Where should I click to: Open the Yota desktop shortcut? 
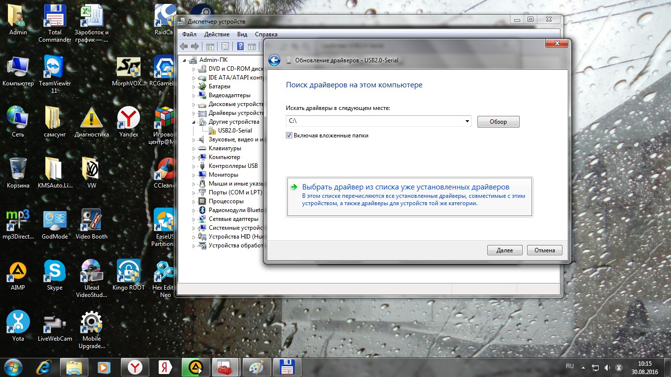[18, 326]
